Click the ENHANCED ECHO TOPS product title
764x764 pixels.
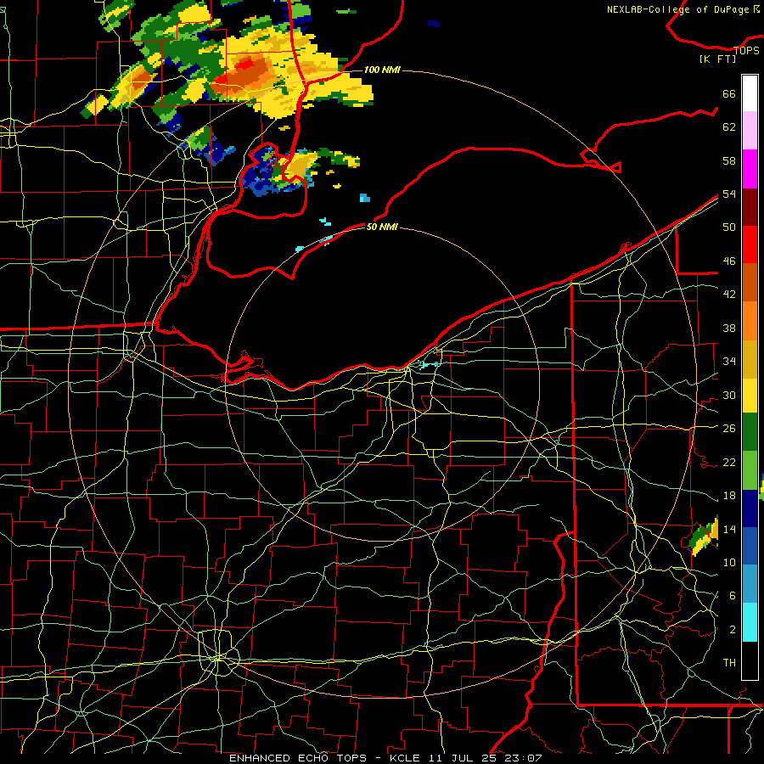click(298, 758)
